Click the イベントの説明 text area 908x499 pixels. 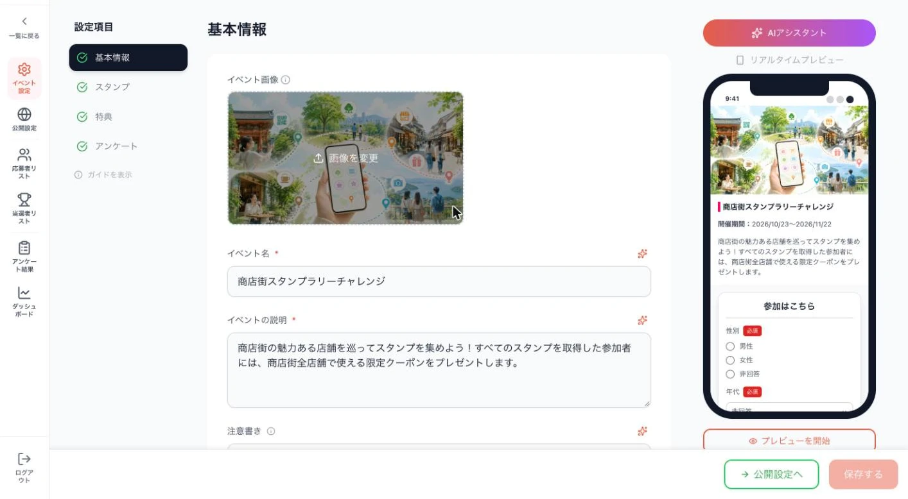tap(439, 370)
